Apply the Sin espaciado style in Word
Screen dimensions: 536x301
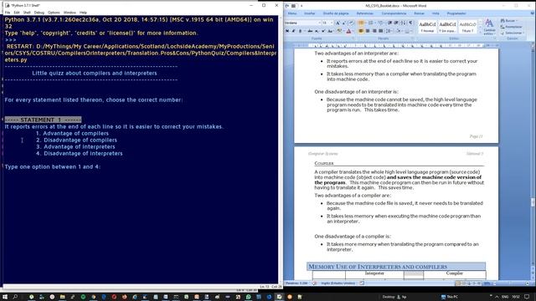coord(447,27)
